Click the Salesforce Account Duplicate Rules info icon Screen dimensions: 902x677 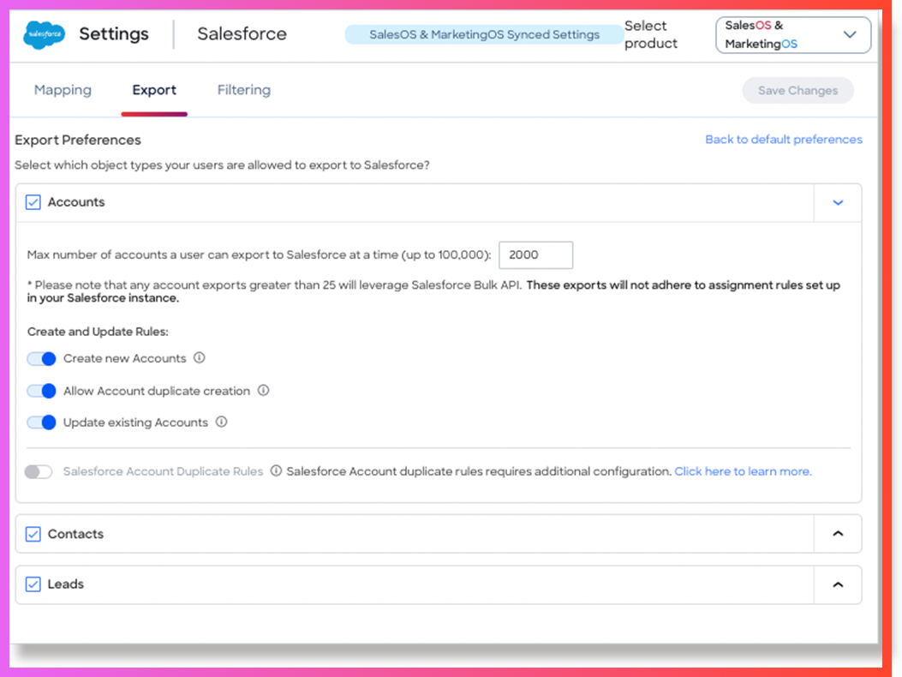(x=276, y=470)
